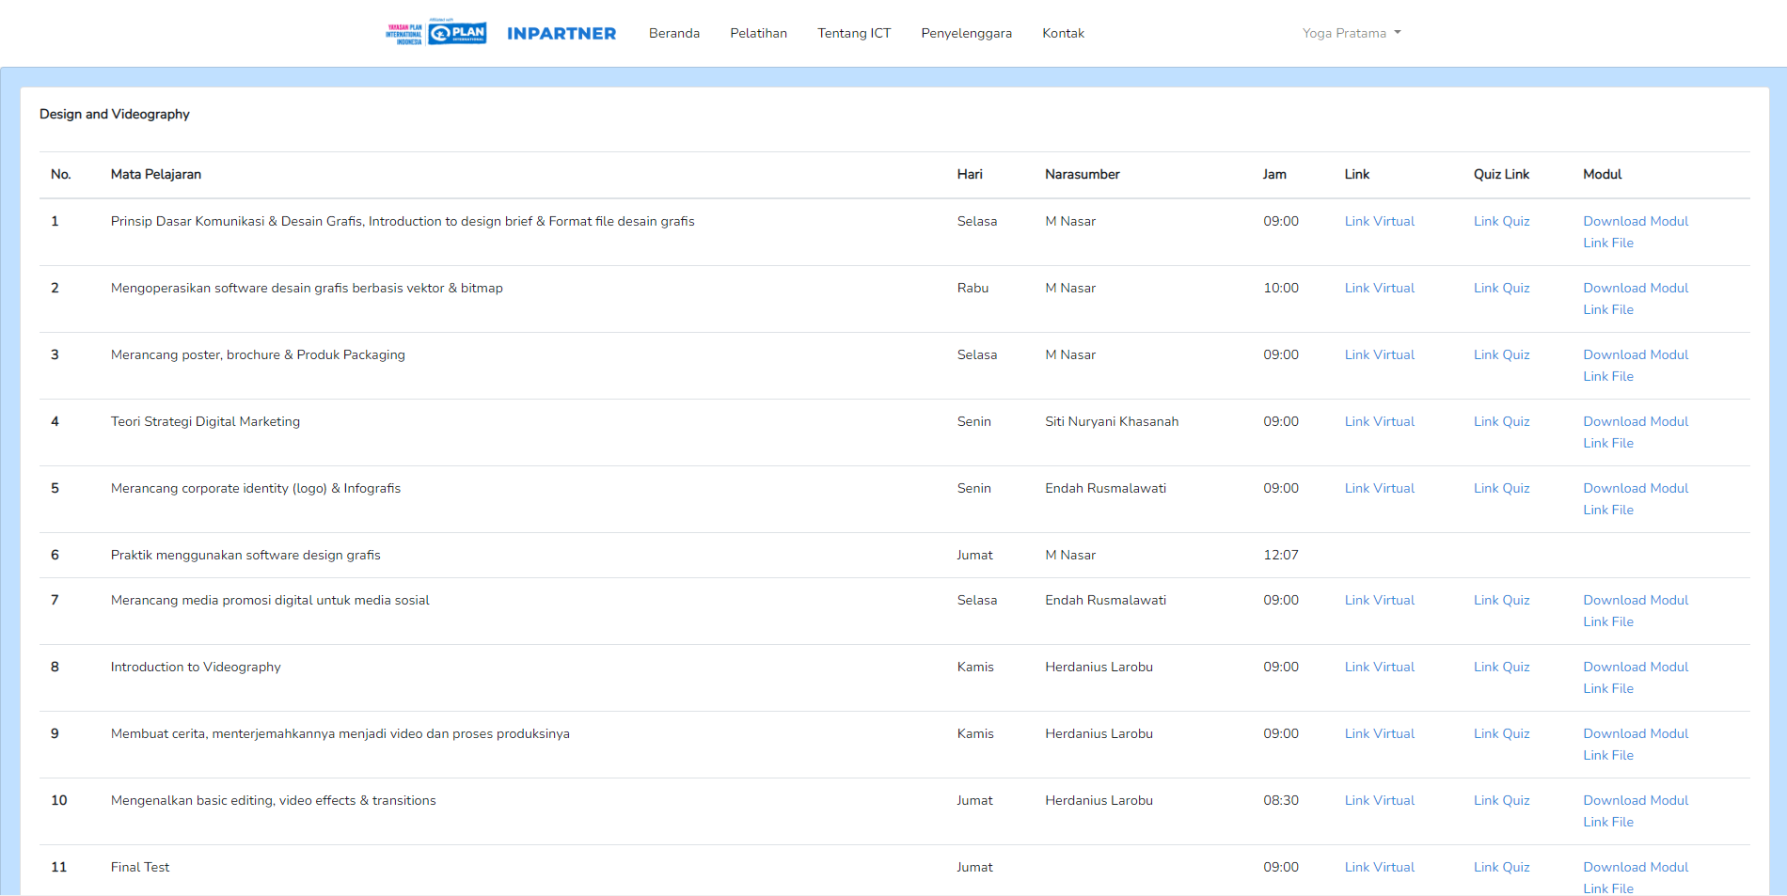Open Link Virtual for lesson 1
This screenshot has width=1787, height=896.
[1379, 221]
